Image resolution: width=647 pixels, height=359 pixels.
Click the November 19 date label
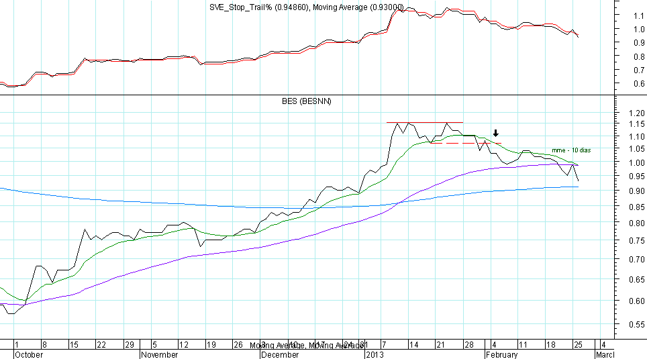point(211,344)
